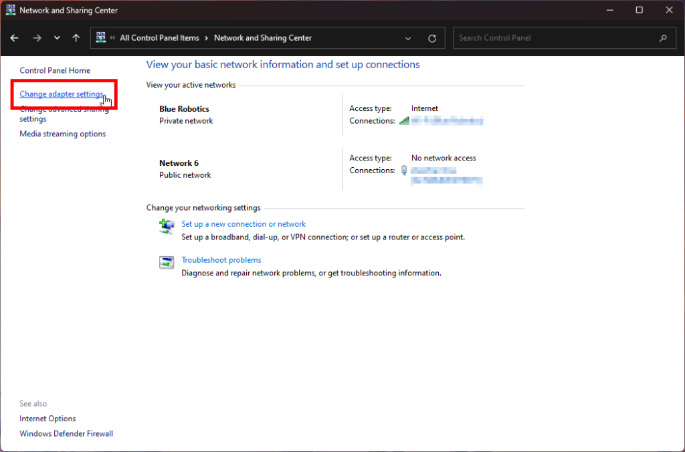Click the Set up a new connection icon
The image size is (685, 452).
coord(167,227)
